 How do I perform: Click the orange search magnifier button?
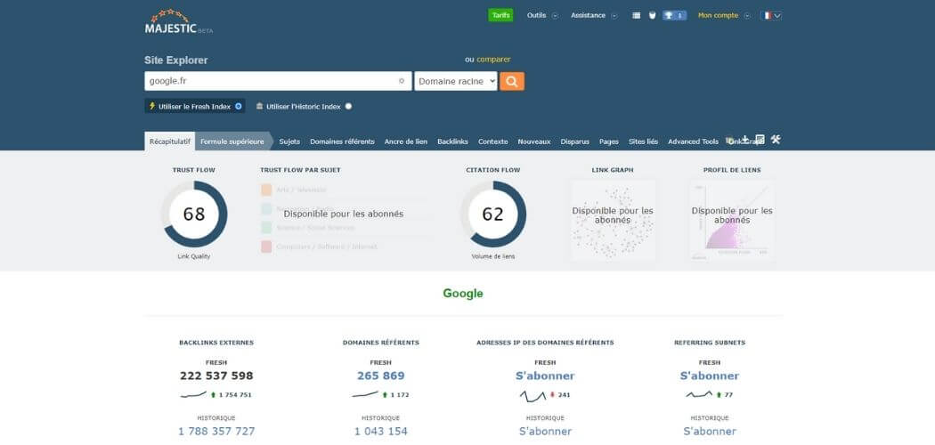(512, 81)
